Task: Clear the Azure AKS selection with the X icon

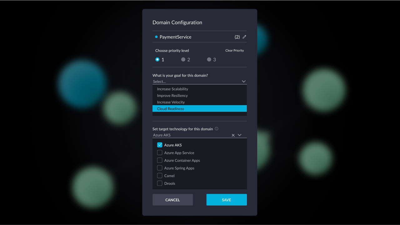Action: pyautogui.click(x=233, y=135)
